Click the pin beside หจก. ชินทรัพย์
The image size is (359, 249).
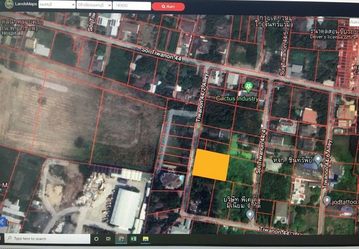318,160
